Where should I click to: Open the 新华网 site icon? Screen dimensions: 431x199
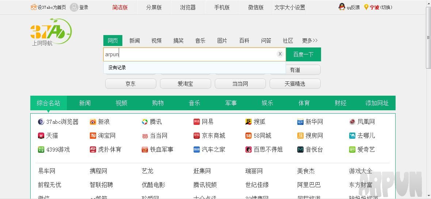pos(300,122)
